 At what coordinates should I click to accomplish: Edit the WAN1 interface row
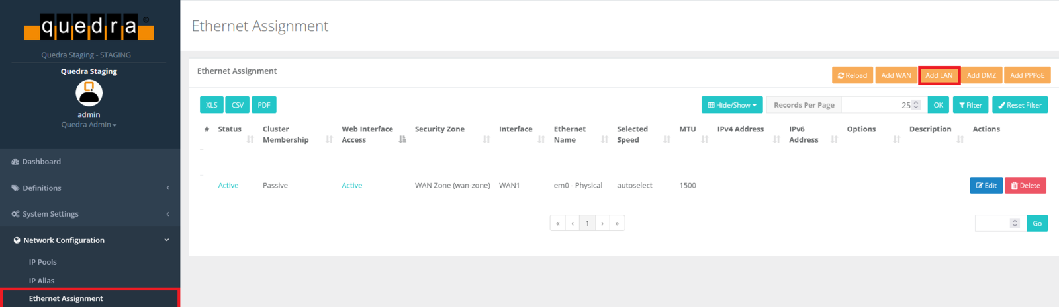[986, 186]
